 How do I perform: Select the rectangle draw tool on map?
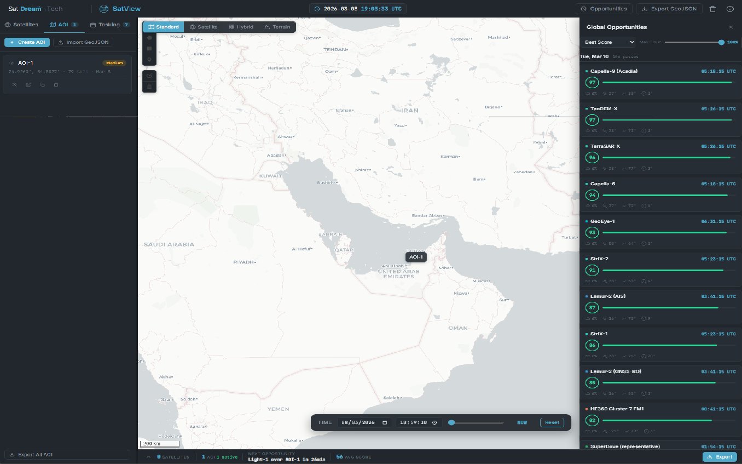149,49
